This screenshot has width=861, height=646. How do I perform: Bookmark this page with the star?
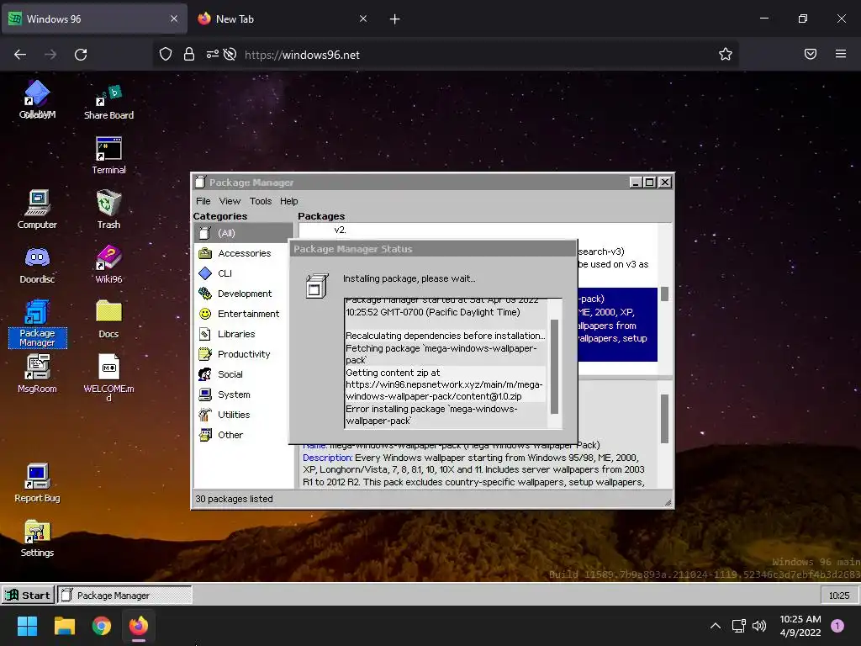click(726, 55)
